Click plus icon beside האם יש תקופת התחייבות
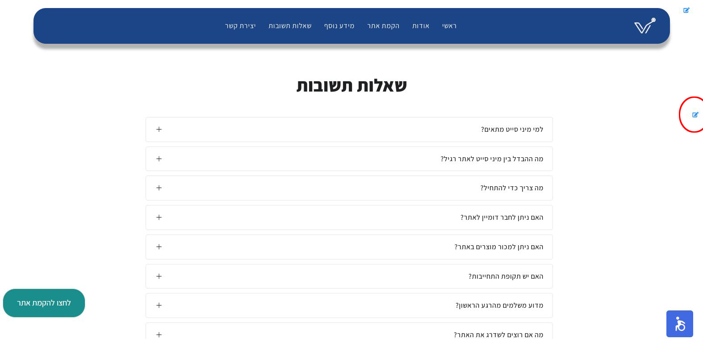The width and height of the screenshot is (703, 339). [x=159, y=276]
